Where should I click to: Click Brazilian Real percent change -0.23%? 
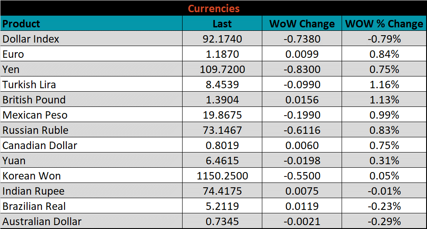384,206
